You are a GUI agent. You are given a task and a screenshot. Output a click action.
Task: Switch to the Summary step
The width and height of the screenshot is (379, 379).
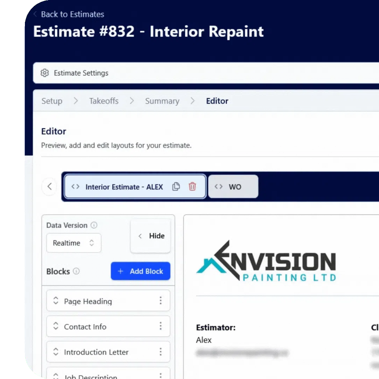(162, 101)
